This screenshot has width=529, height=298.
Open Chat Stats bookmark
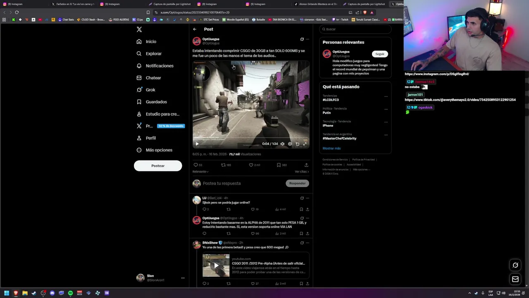pos(66,19)
